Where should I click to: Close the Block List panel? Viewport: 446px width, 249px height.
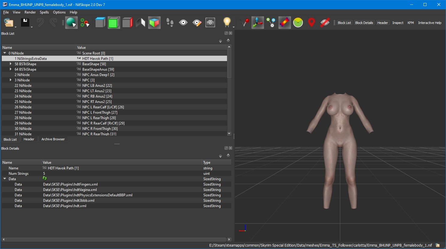coord(230,33)
